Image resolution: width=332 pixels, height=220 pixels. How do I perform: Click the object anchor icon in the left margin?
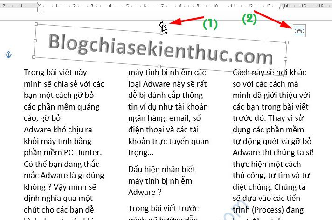click(x=8, y=55)
